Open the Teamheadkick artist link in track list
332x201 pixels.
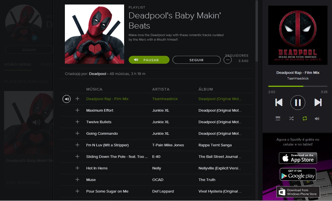[x=165, y=99]
